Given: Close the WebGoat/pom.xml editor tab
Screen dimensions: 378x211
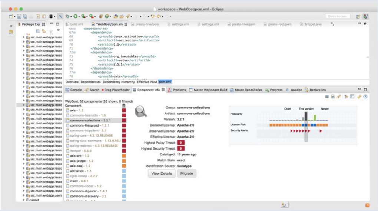Looking at the screenshot, I should pyautogui.click(x=126, y=24).
